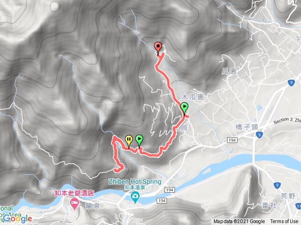Open the 知本老爺酒店 hotel label

click(x=74, y=193)
